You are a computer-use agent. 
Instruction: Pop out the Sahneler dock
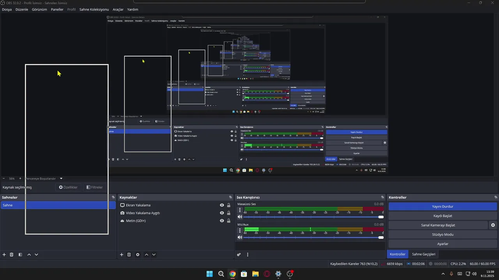click(113, 198)
